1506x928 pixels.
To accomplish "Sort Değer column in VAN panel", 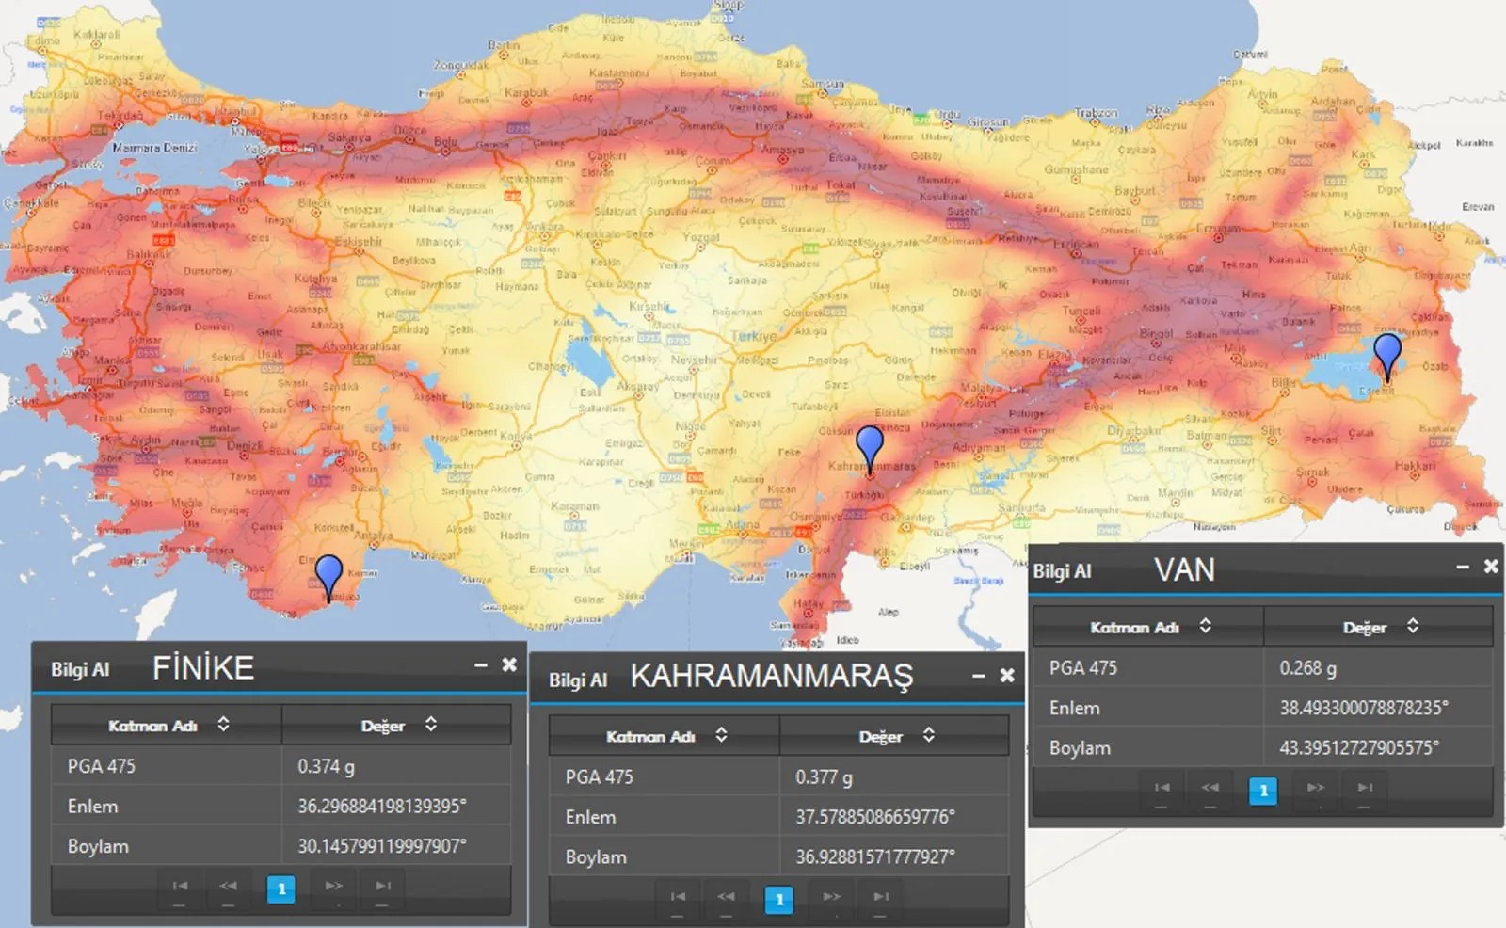I will pyautogui.click(x=1412, y=627).
